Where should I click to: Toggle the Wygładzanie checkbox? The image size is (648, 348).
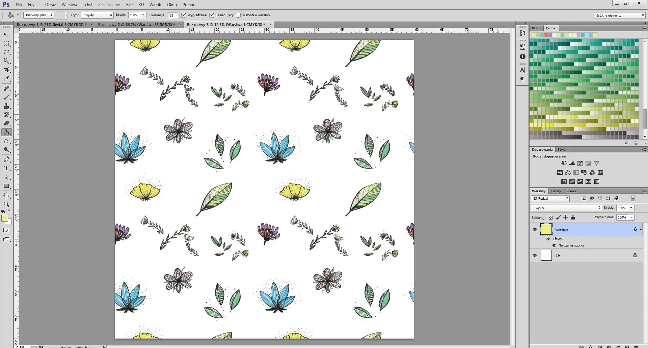coord(184,15)
